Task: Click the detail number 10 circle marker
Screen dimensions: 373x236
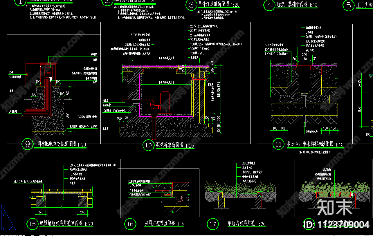Action: (148, 145)
